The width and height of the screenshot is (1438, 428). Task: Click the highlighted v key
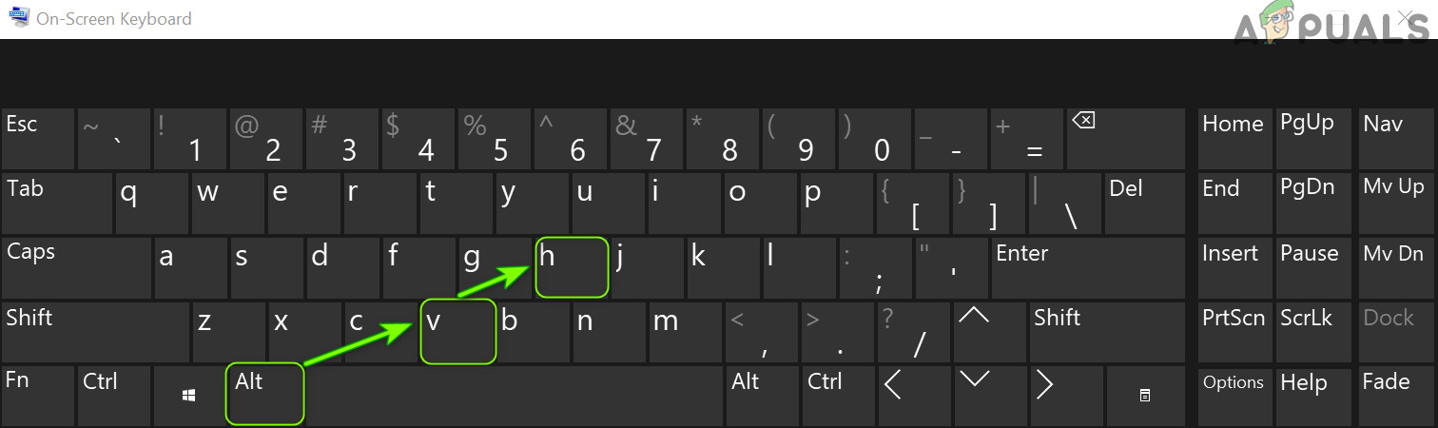pyautogui.click(x=458, y=332)
